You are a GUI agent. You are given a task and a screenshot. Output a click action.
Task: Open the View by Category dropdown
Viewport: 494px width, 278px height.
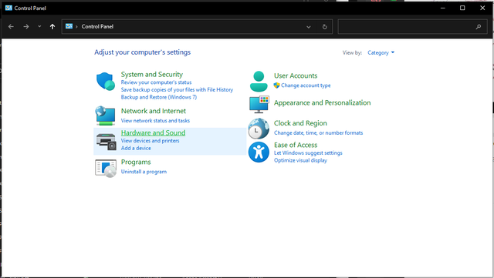(381, 52)
